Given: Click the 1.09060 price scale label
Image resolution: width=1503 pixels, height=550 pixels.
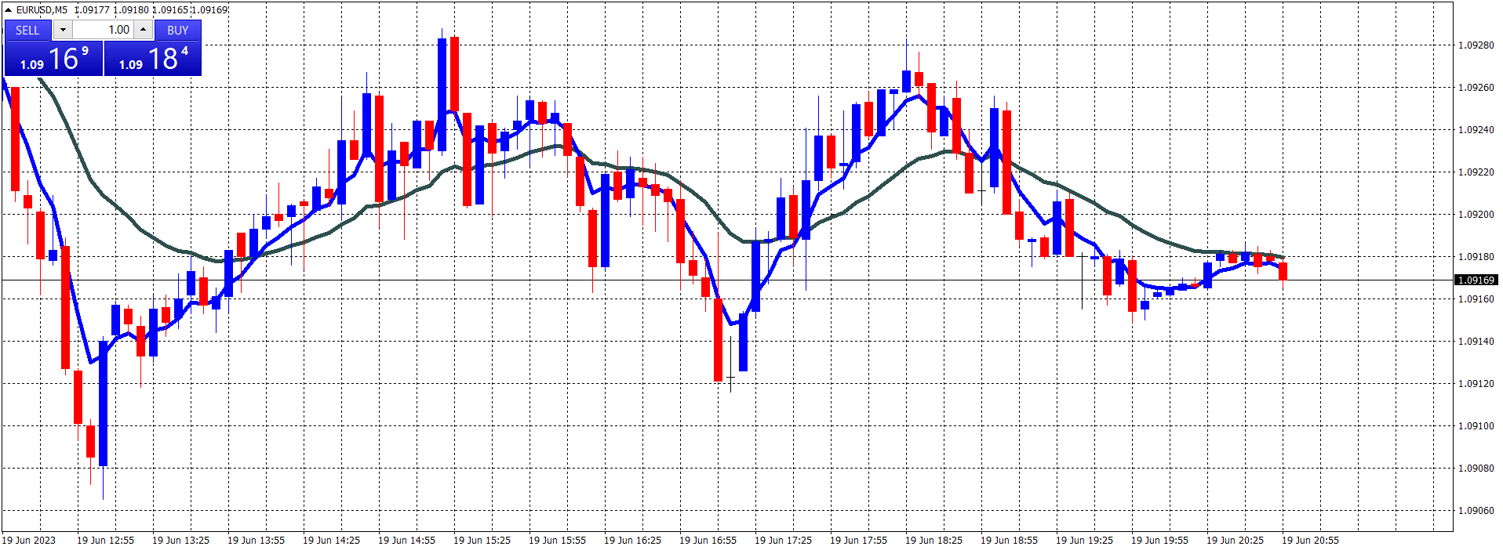Looking at the screenshot, I should point(1476,511).
